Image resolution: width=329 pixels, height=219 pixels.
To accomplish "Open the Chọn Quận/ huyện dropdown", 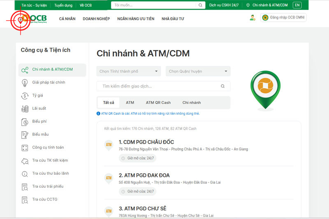I will pos(198,71).
